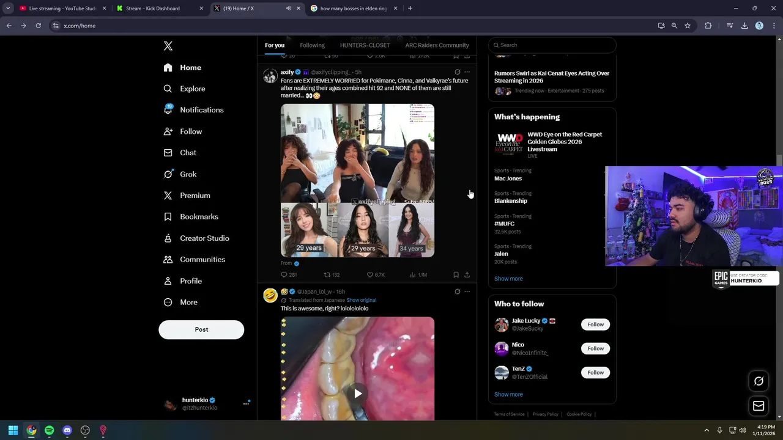The image size is (783, 440).
Task: Show more Who to follow suggestions
Action: [x=508, y=394]
